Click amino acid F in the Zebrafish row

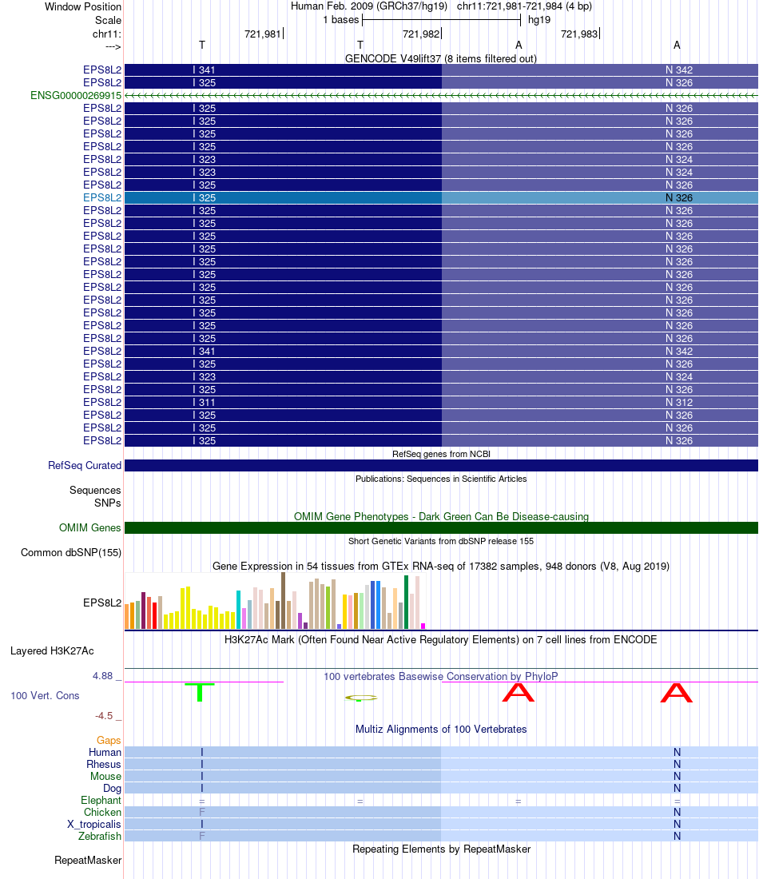pyautogui.click(x=202, y=837)
